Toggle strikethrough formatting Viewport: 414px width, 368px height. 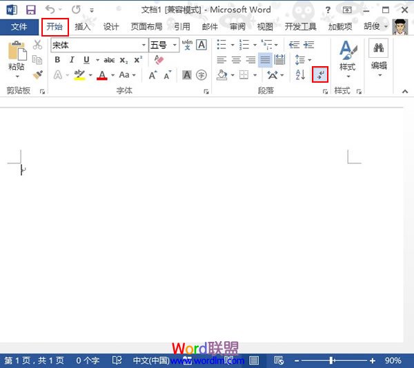[x=109, y=60]
